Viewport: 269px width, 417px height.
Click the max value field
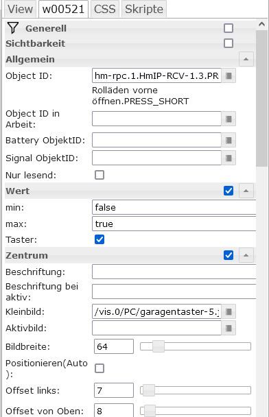[174, 224]
